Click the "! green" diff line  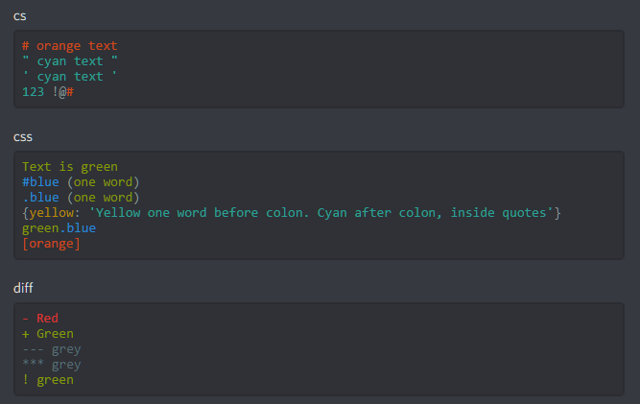click(x=48, y=380)
